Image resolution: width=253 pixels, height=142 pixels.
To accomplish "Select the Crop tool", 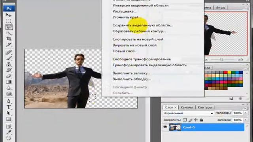I will coord(9,39).
